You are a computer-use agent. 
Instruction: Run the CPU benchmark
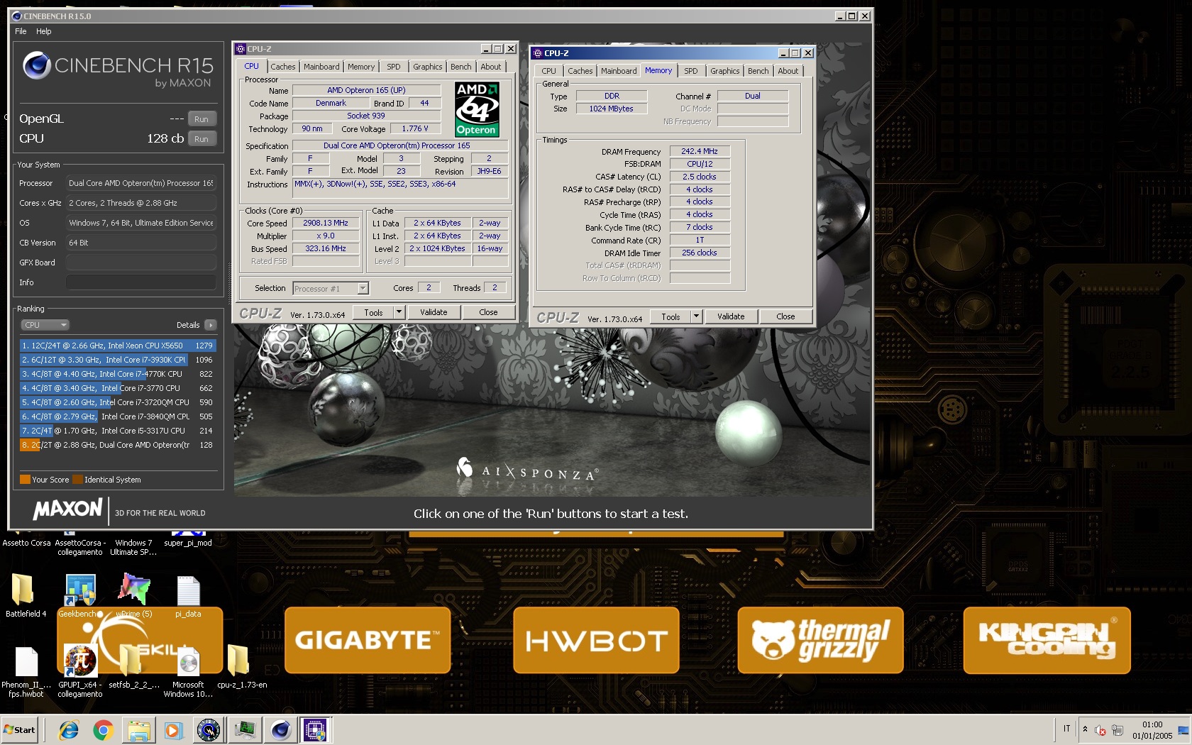tap(202, 139)
